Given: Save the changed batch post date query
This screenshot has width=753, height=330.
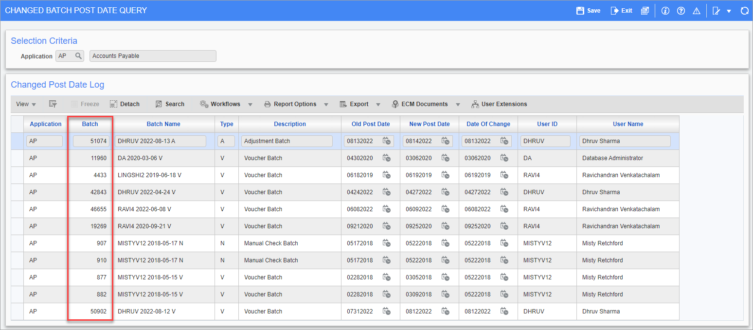Looking at the screenshot, I should (x=588, y=10).
